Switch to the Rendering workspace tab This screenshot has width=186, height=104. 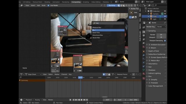(66, 2)
